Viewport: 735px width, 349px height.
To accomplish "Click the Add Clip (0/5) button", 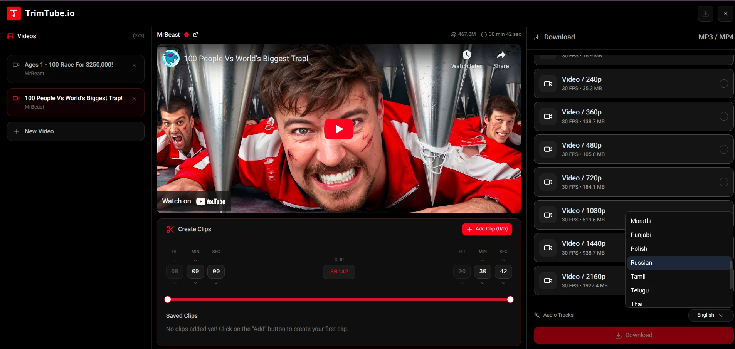I will click(x=487, y=229).
